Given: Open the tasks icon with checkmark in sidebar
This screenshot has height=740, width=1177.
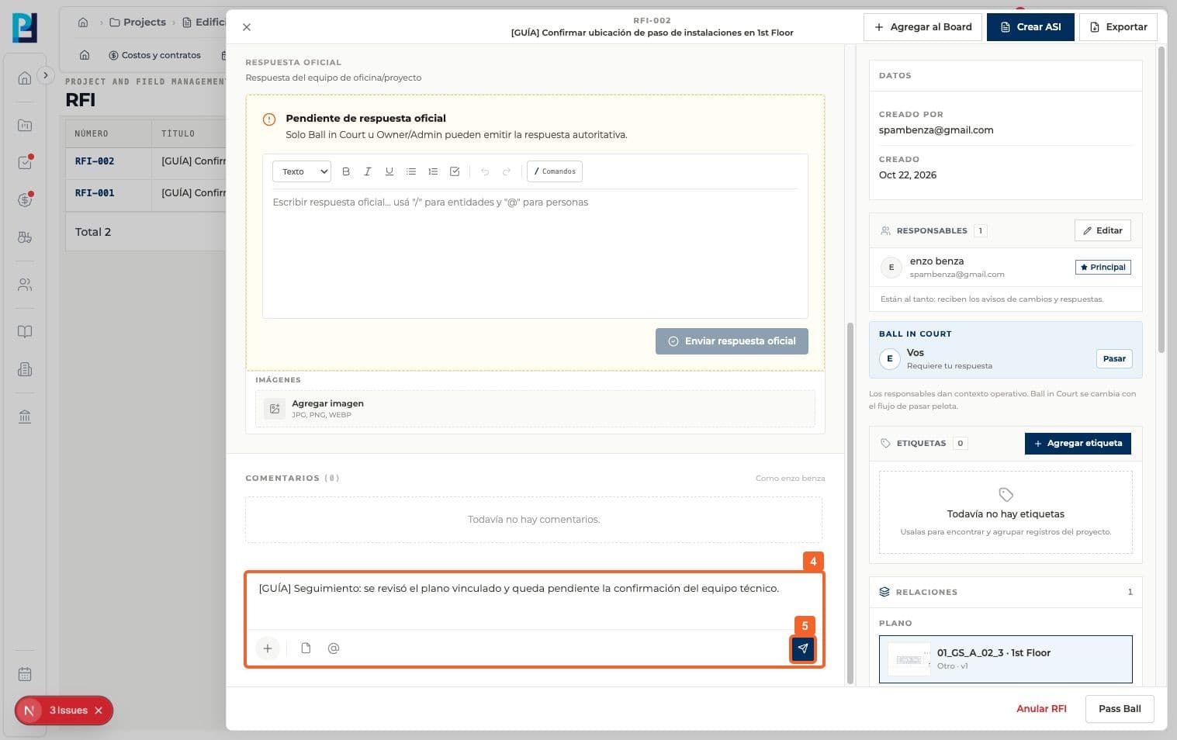Looking at the screenshot, I should (x=25, y=163).
